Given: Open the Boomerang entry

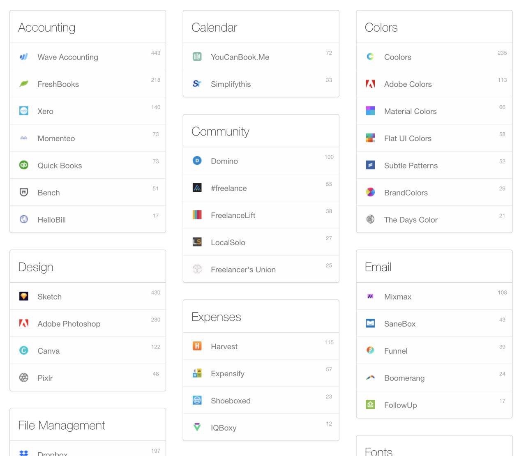Looking at the screenshot, I should 434,378.
